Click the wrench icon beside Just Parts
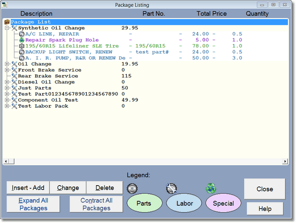This screenshot has width=296, height=223. click(x=14, y=88)
